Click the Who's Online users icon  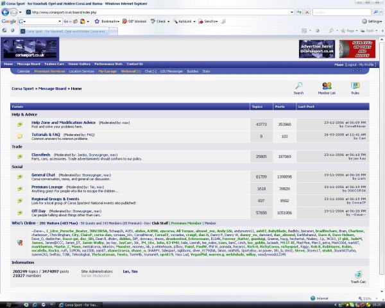20,243
